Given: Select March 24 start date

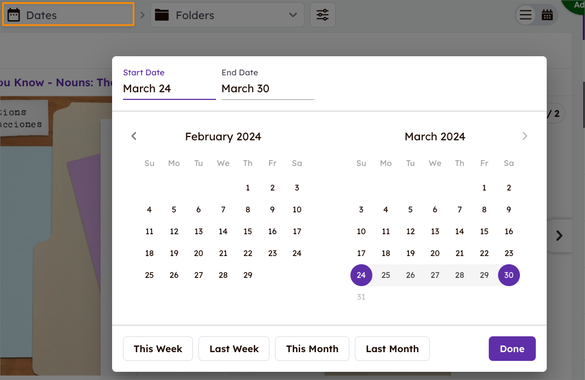Looking at the screenshot, I should [x=361, y=275].
